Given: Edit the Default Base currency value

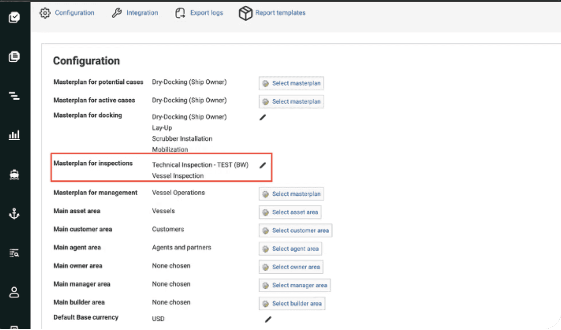Looking at the screenshot, I should point(268,319).
